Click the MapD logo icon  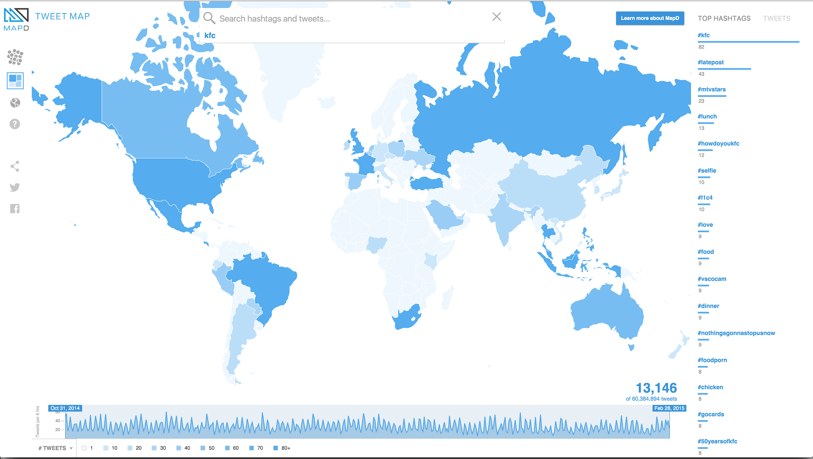(16, 19)
